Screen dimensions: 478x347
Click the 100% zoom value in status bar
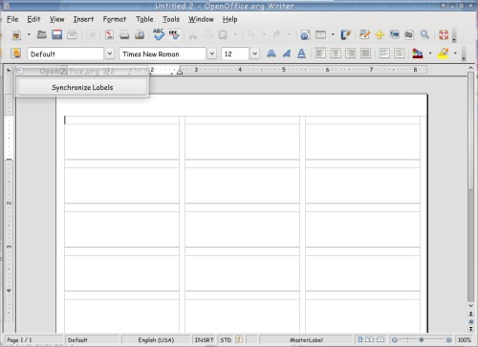464,340
